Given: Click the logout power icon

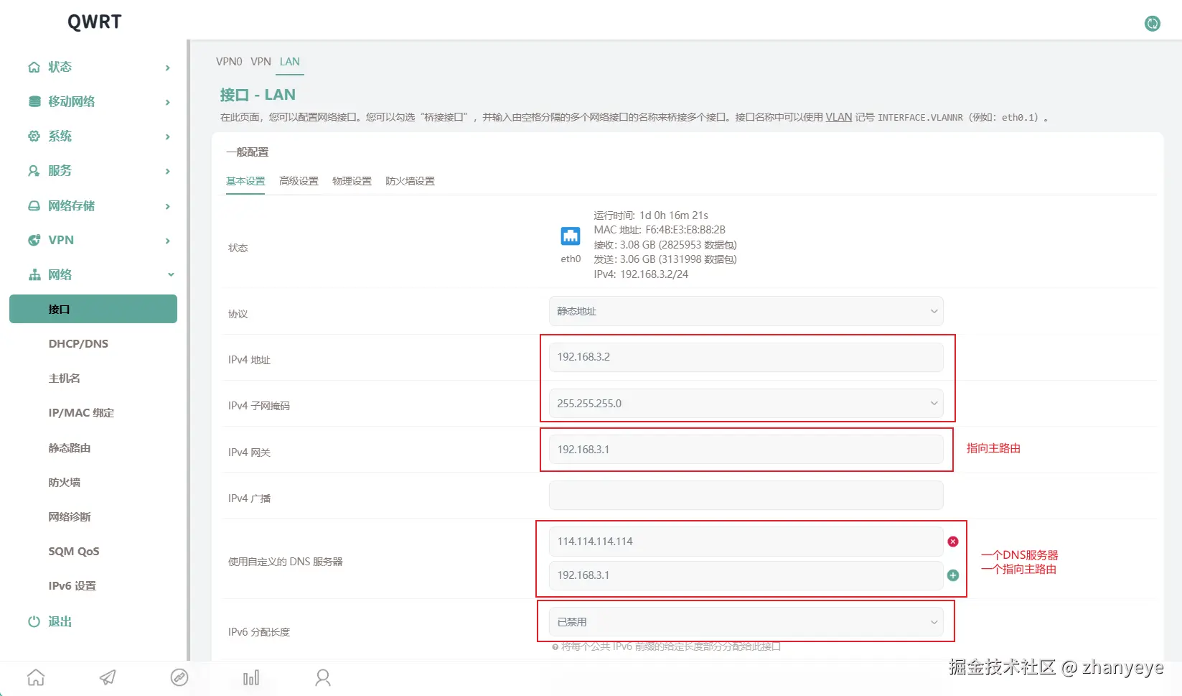Looking at the screenshot, I should tap(34, 621).
